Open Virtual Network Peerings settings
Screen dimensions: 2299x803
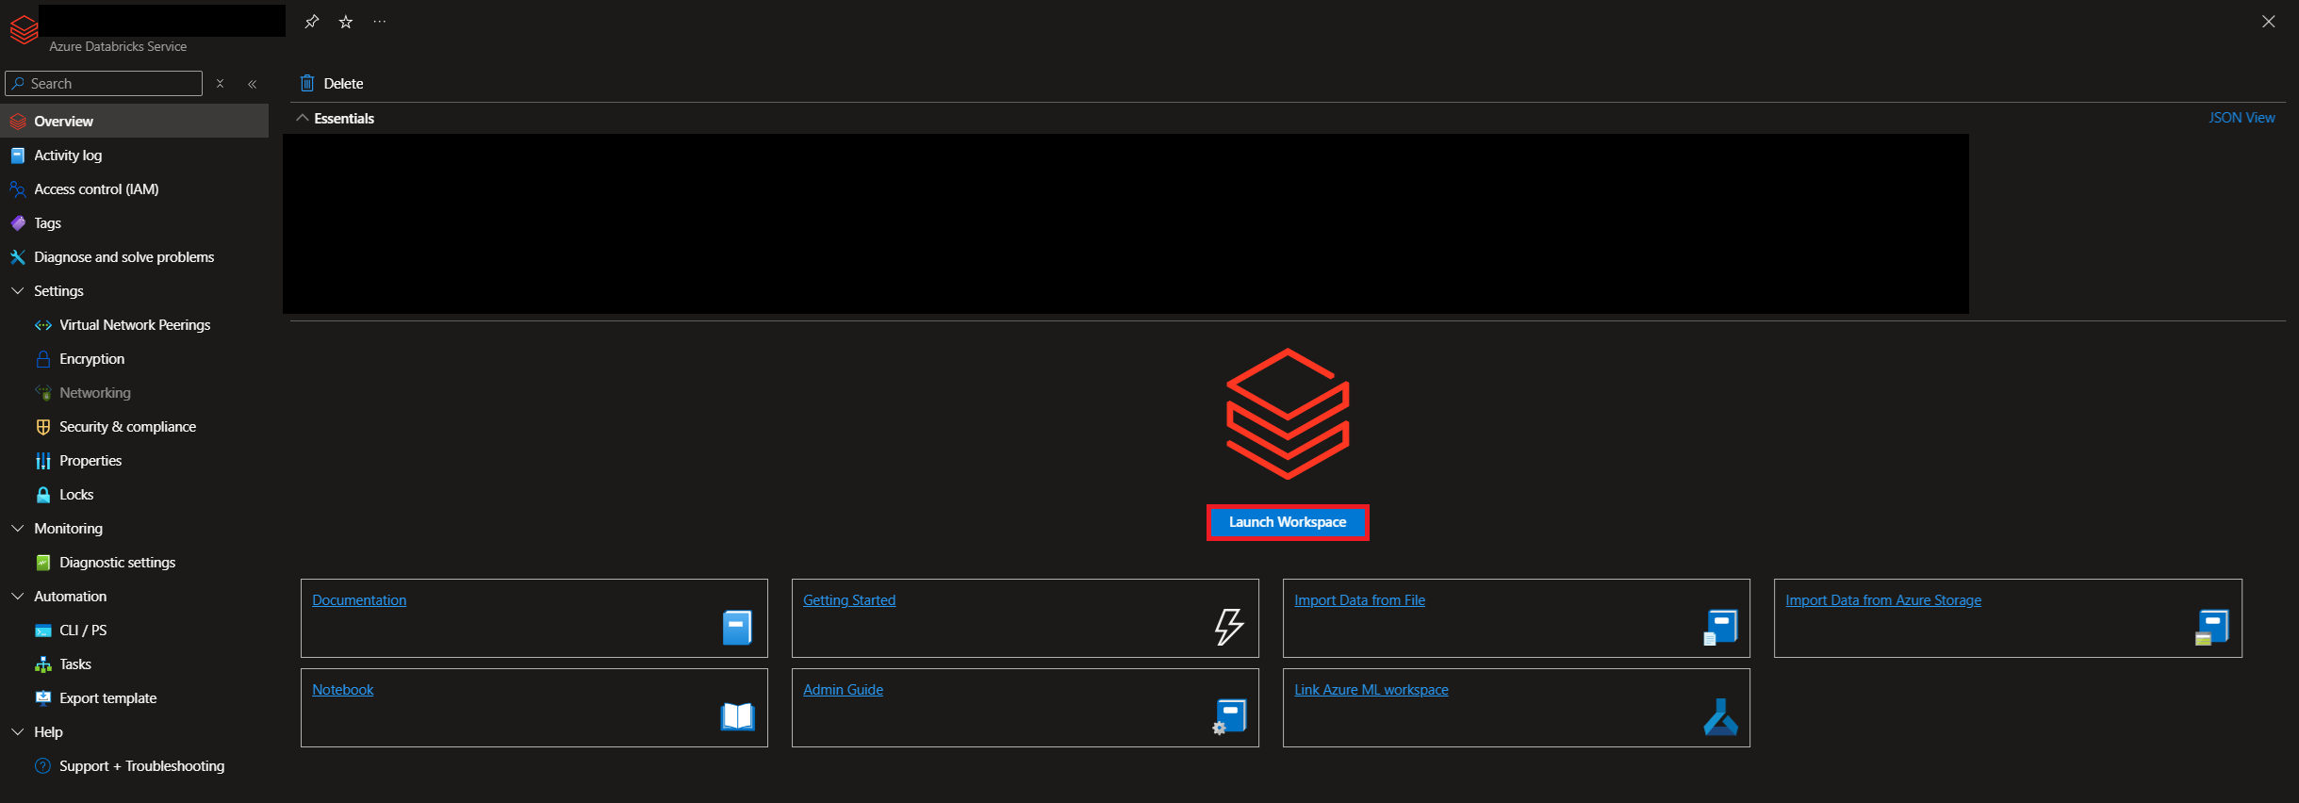(x=134, y=325)
